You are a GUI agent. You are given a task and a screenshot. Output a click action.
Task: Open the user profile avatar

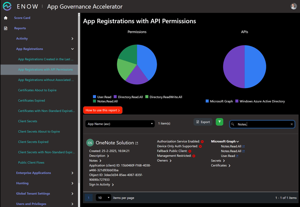coord(294,6)
